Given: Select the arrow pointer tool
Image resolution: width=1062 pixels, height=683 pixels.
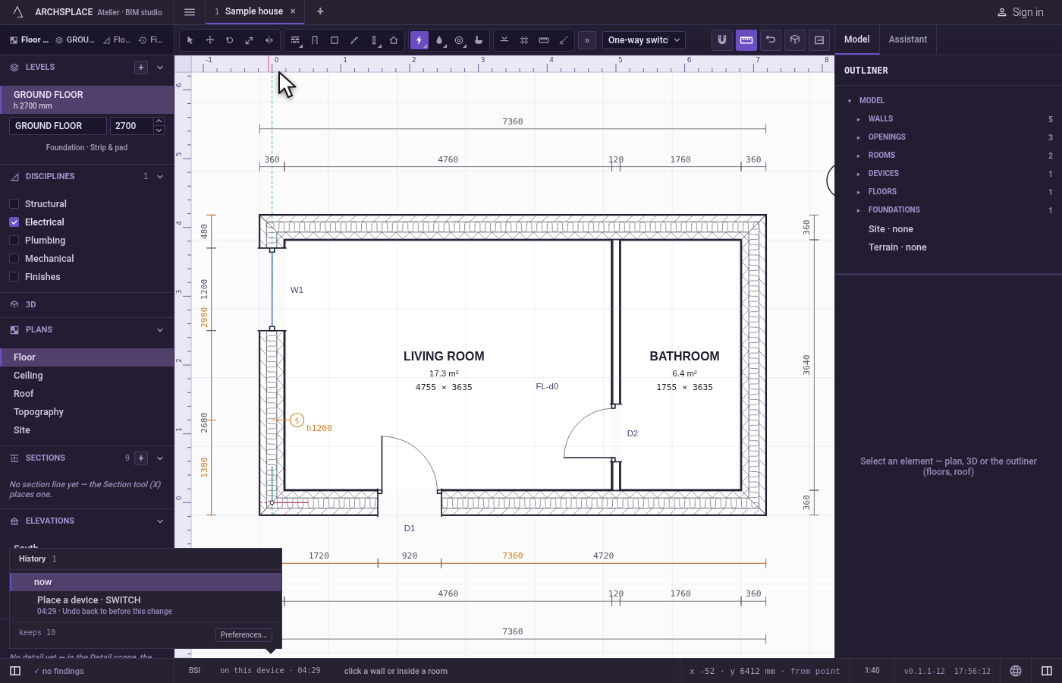Looking at the screenshot, I should click(190, 40).
